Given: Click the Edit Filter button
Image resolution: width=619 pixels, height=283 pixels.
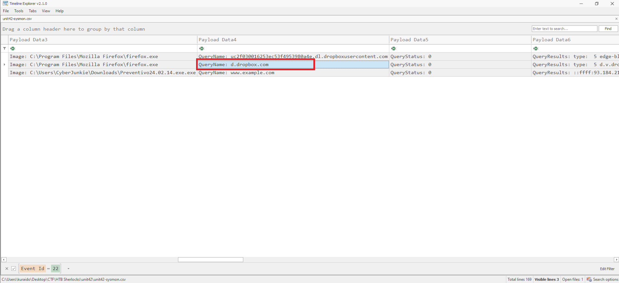Looking at the screenshot, I should (x=607, y=269).
